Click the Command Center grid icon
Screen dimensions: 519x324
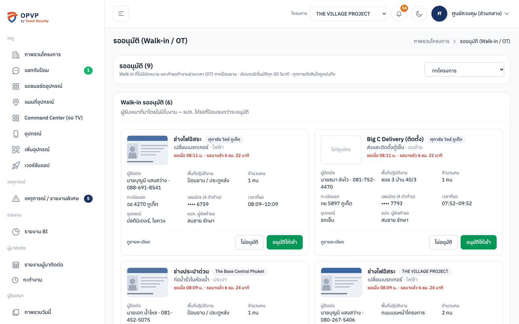click(x=16, y=118)
